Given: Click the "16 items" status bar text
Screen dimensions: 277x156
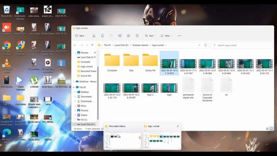Looking at the screenshot, I should 78,129.
